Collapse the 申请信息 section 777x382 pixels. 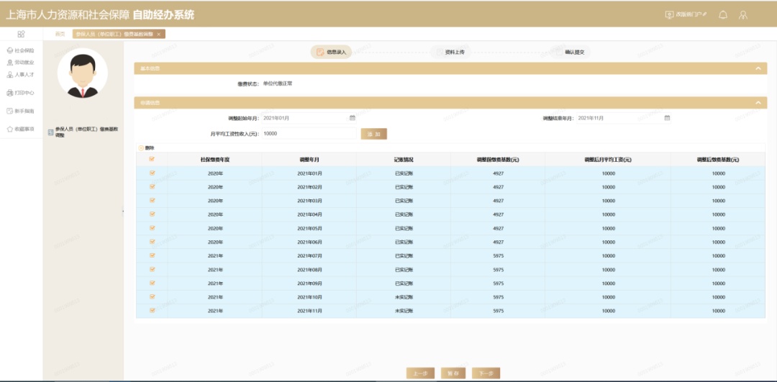coord(758,103)
